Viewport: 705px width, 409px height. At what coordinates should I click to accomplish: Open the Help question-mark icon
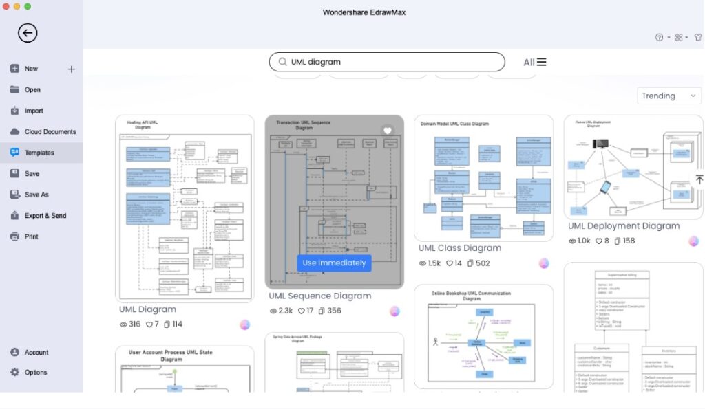point(659,37)
